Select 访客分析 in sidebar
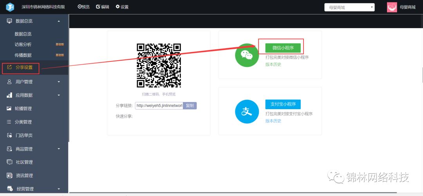 coord(23,45)
